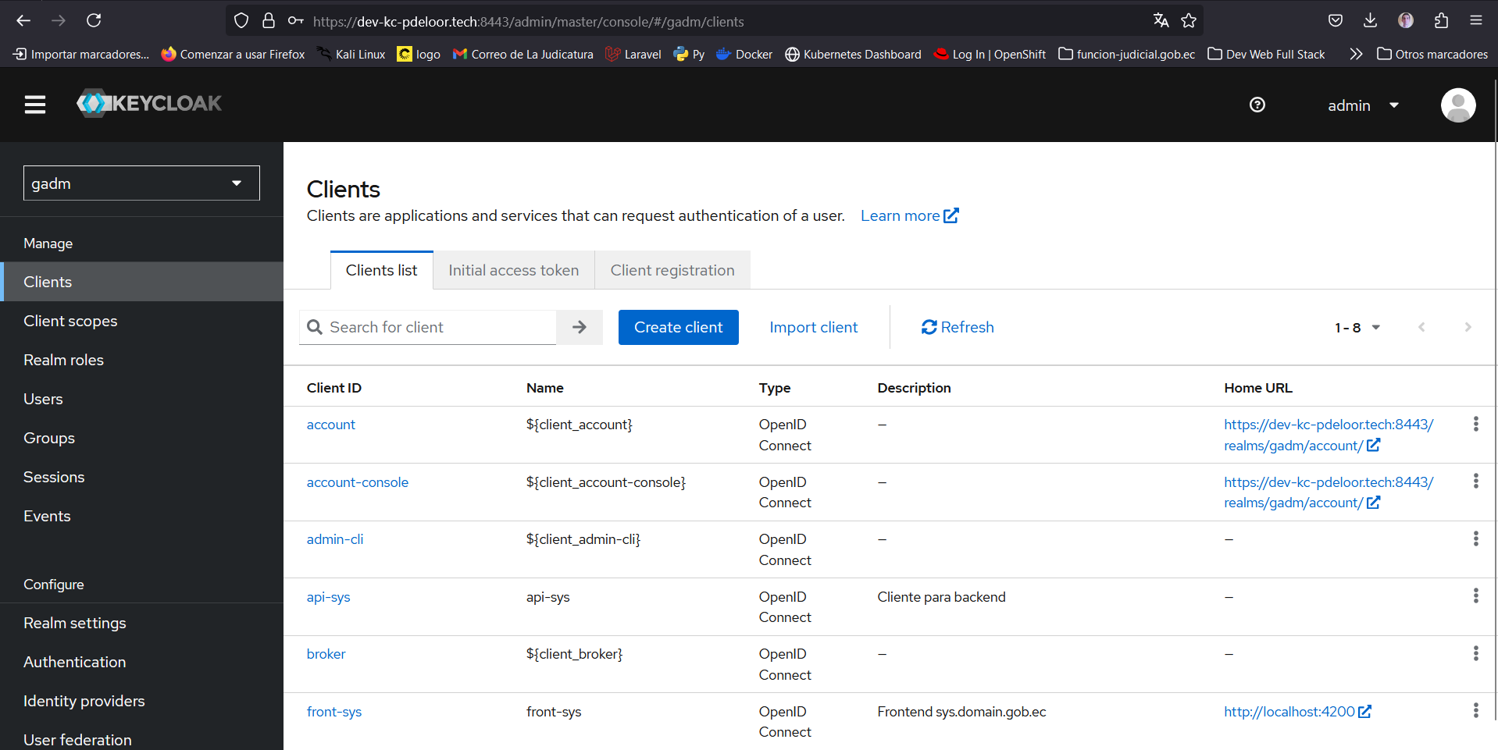This screenshot has height=750, width=1498.
Task: Click the translate page icon
Action: (1161, 21)
